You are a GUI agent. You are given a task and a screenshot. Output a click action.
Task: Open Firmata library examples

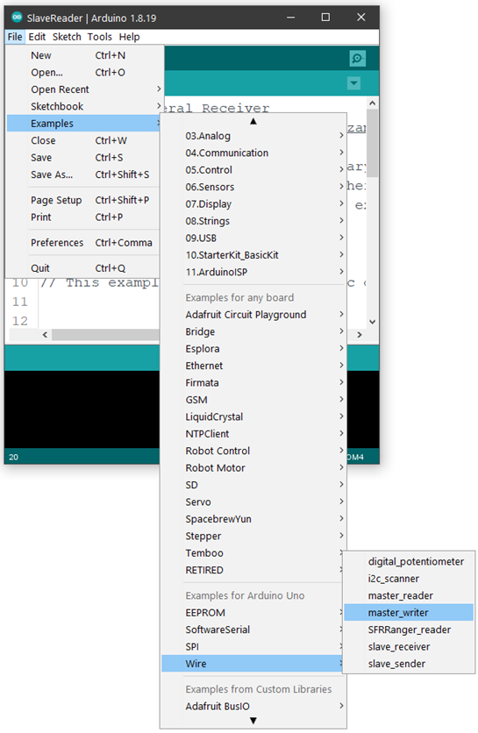tap(253, 383)
